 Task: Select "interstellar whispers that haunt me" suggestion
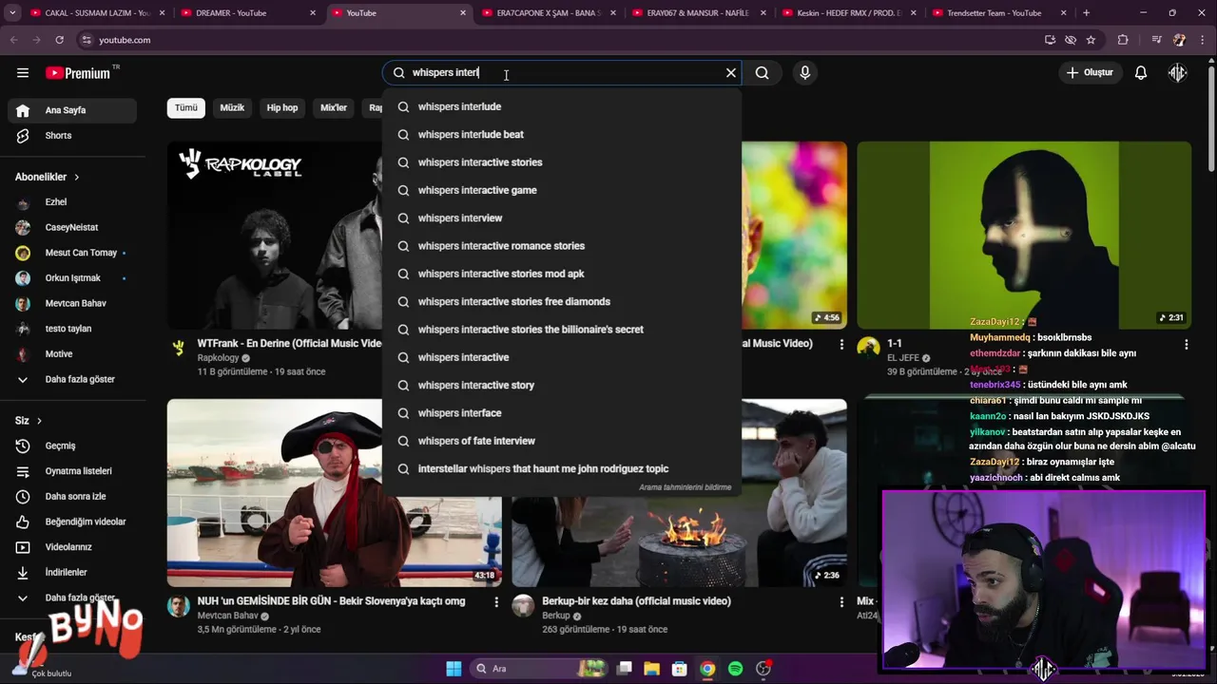[562, 469]
